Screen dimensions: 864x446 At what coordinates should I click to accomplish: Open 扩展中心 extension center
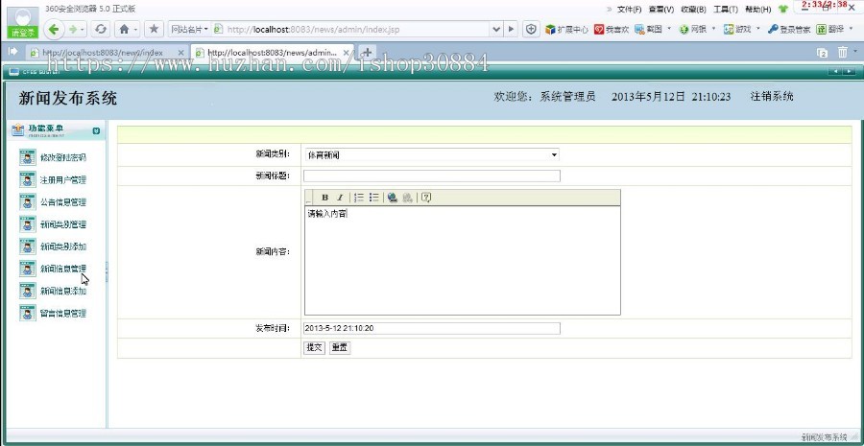pos(566,30)
